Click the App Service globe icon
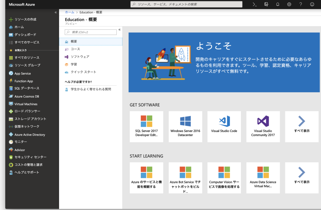The height and width of the screenshot is (210, 321). [x=11, y=73]
